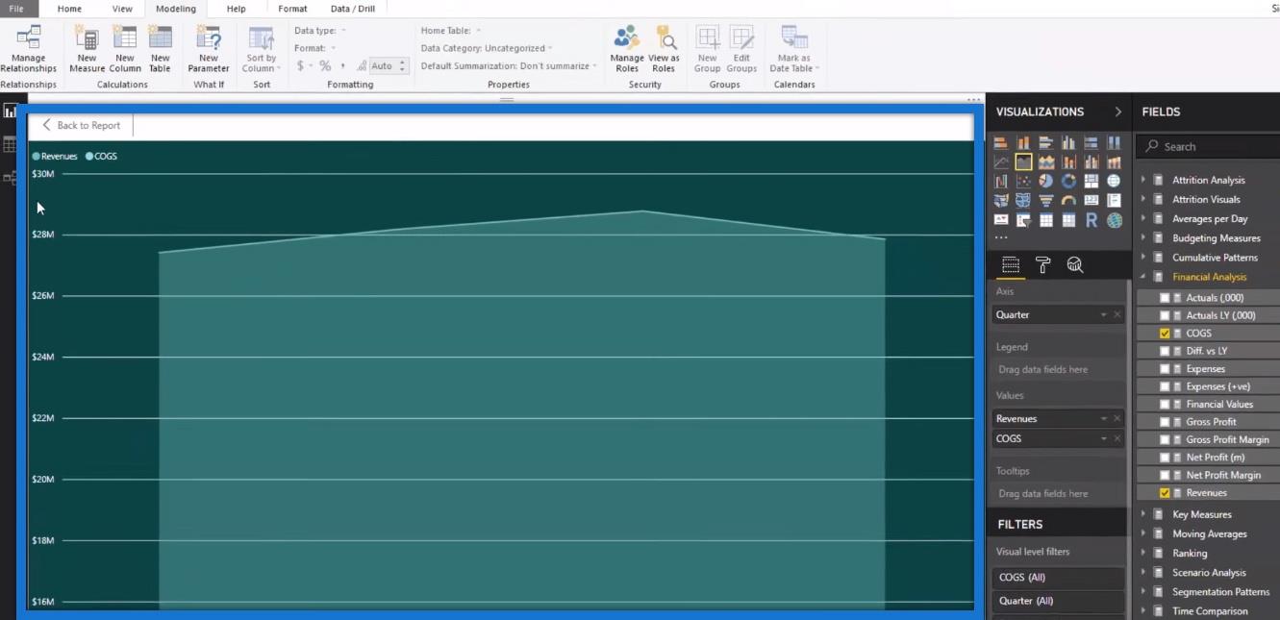
Task: Create a New Measure from the ribbon
Action: coord(87,49)
